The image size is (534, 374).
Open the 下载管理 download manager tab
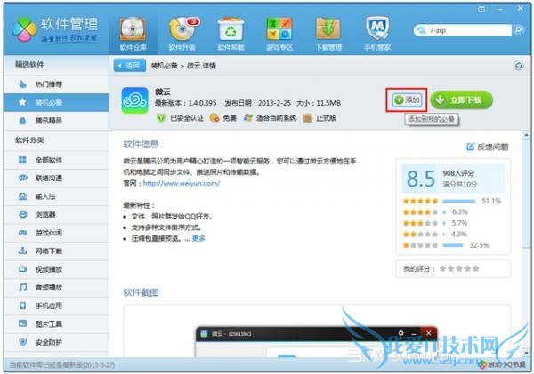pos(328,34)
